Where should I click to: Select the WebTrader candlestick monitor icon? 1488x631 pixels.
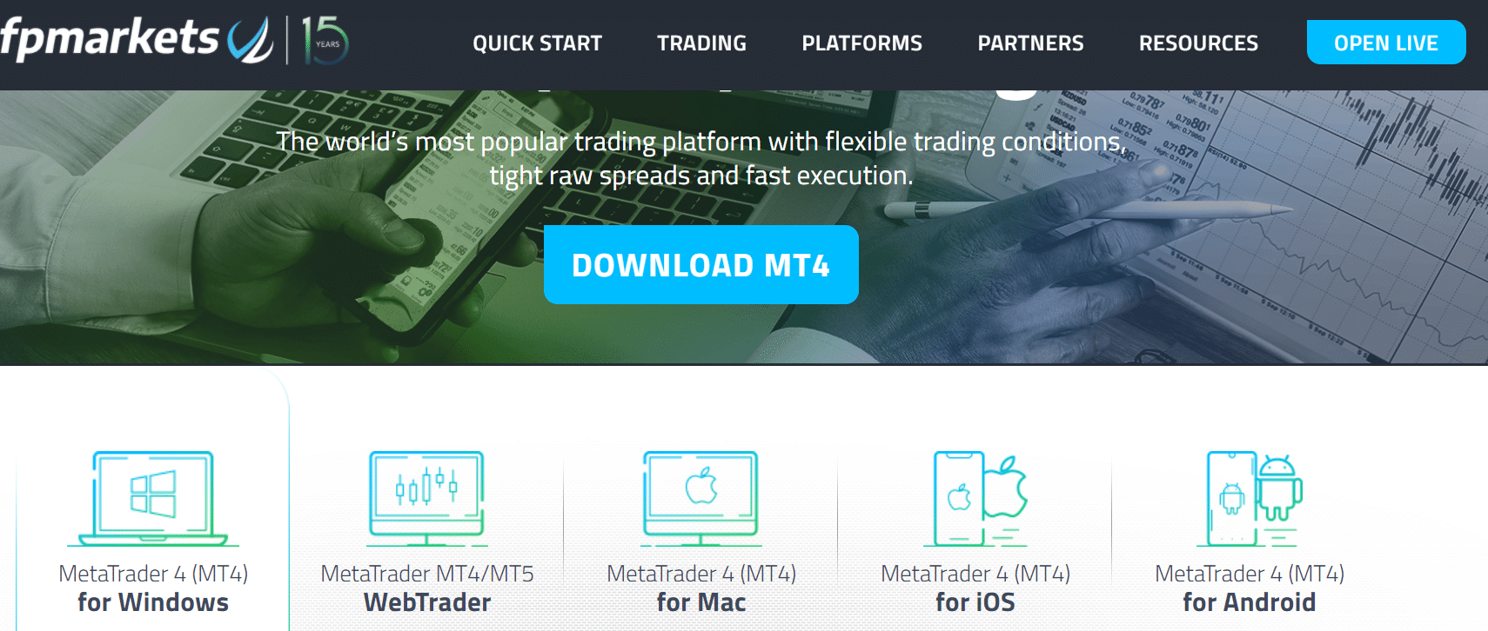(426, 498)
